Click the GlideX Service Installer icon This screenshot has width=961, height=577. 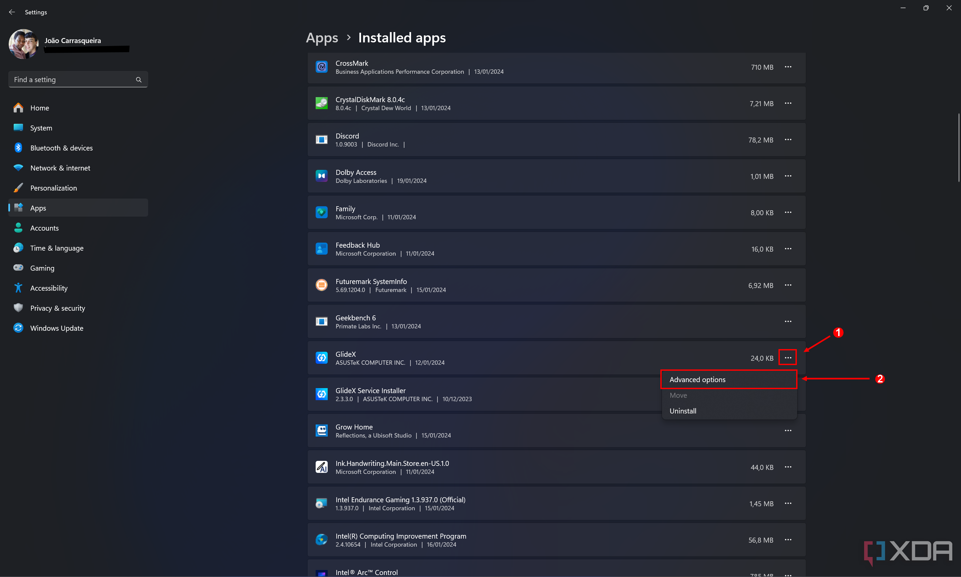pyautogui.click(x=321, y=394)
